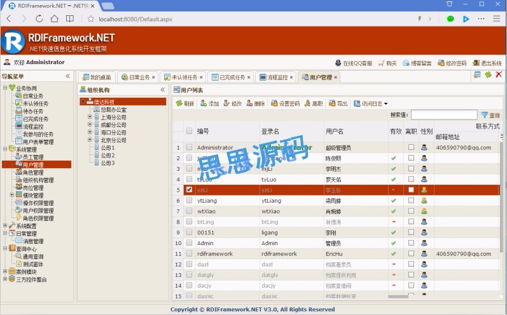Open the browser hamburger menu
This screenshot has height=315, width=507.
click(497, 18)
